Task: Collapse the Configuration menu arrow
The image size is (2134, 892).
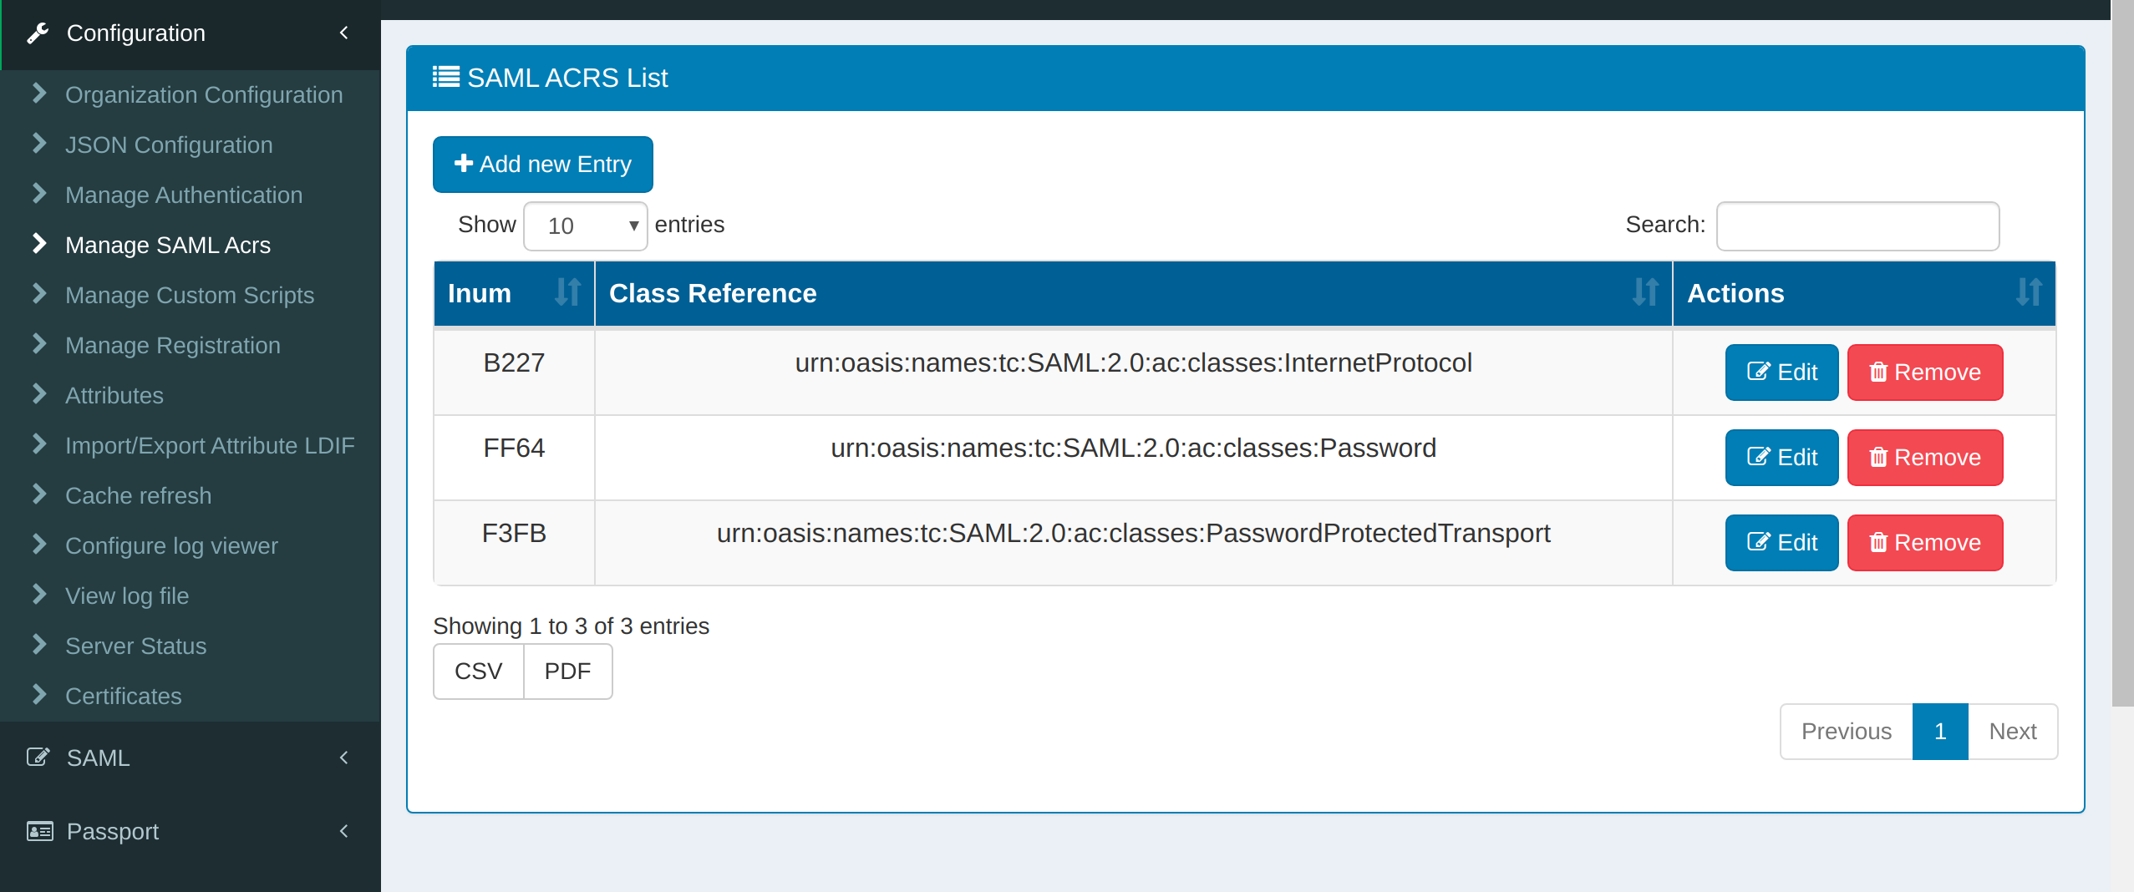Action: click(x=343, y=33)
